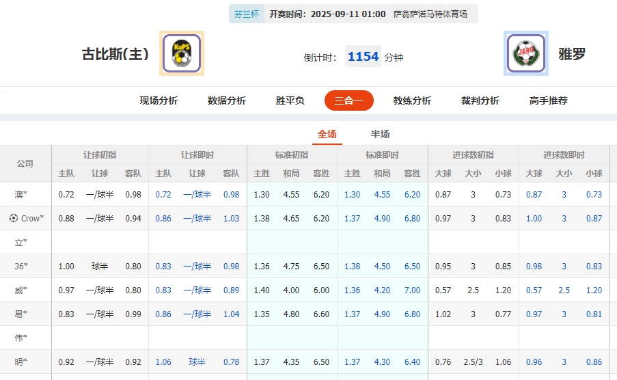Open the 裁判分析 tab

(480, 100)
